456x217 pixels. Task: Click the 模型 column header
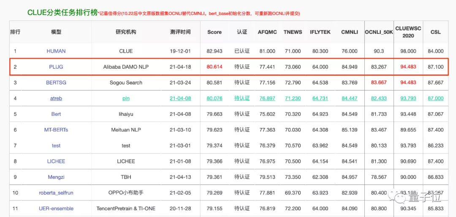(x=56, y=32)
